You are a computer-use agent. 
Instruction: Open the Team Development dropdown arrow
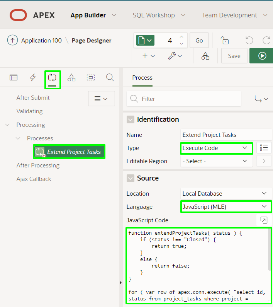coord(265,15)
